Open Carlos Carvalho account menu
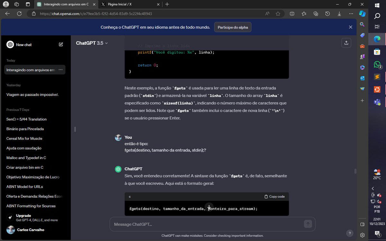The image size is (386, 241). coord(35,230)
